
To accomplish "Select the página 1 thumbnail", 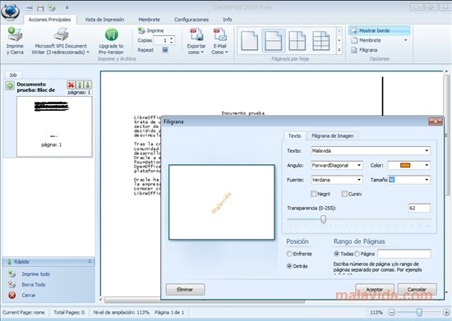I will 54,126.
